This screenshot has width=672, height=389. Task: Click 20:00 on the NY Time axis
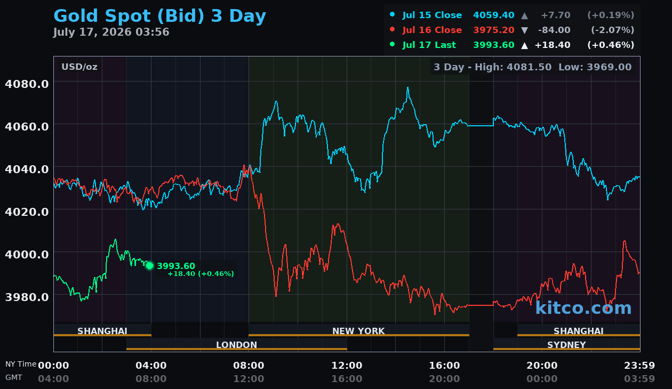[542, 366]
